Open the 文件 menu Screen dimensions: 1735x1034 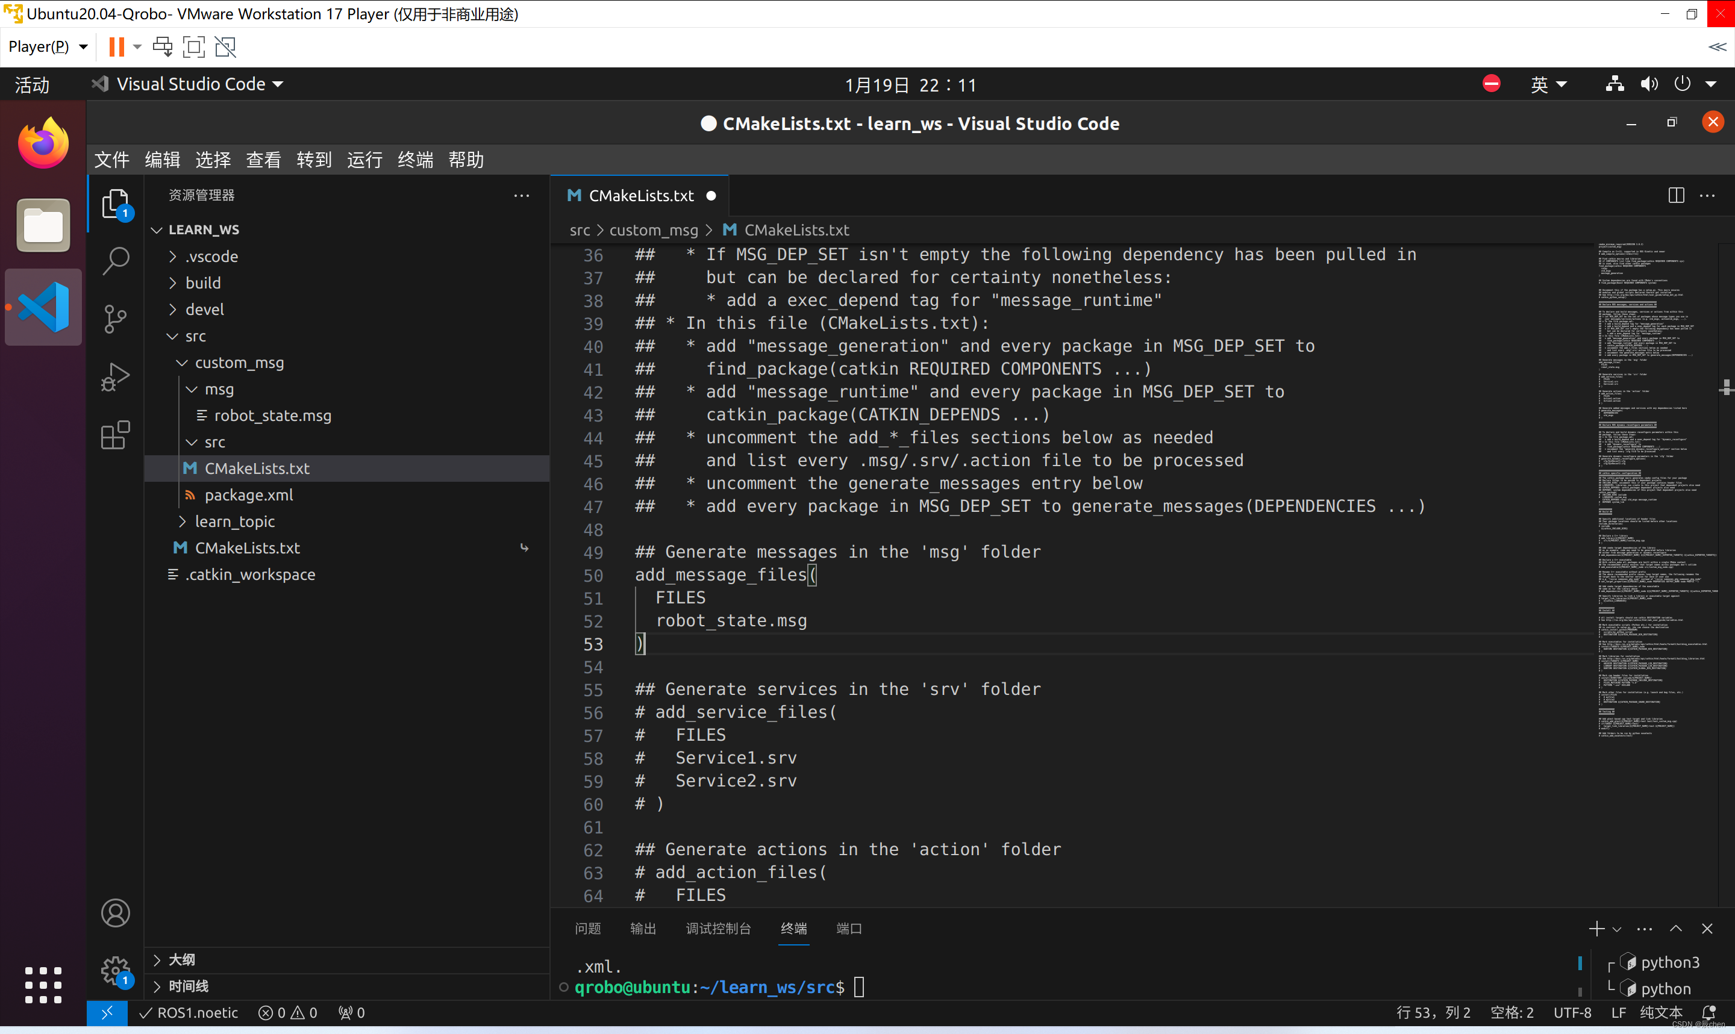coord(111,160)
